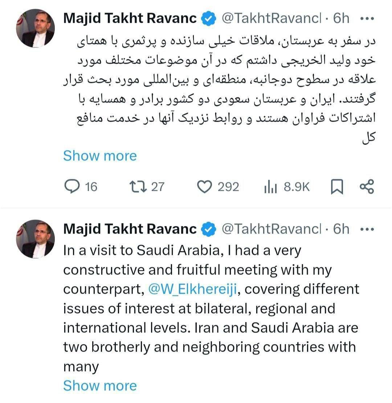Open Majid Takht Ravanchi's name on the first tweet
The height and width of the screenshot is (403, 392).
[130, 18]
